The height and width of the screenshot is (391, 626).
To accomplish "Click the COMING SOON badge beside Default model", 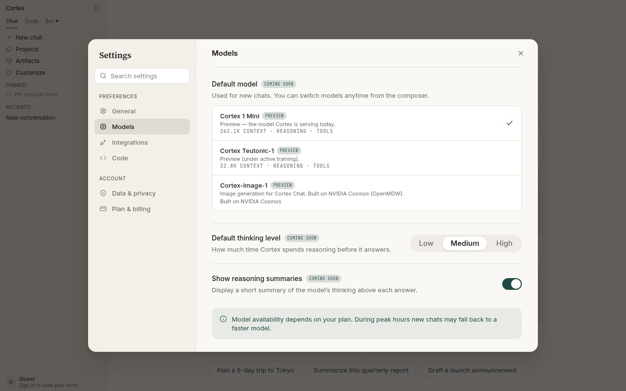I will [279, 84].
